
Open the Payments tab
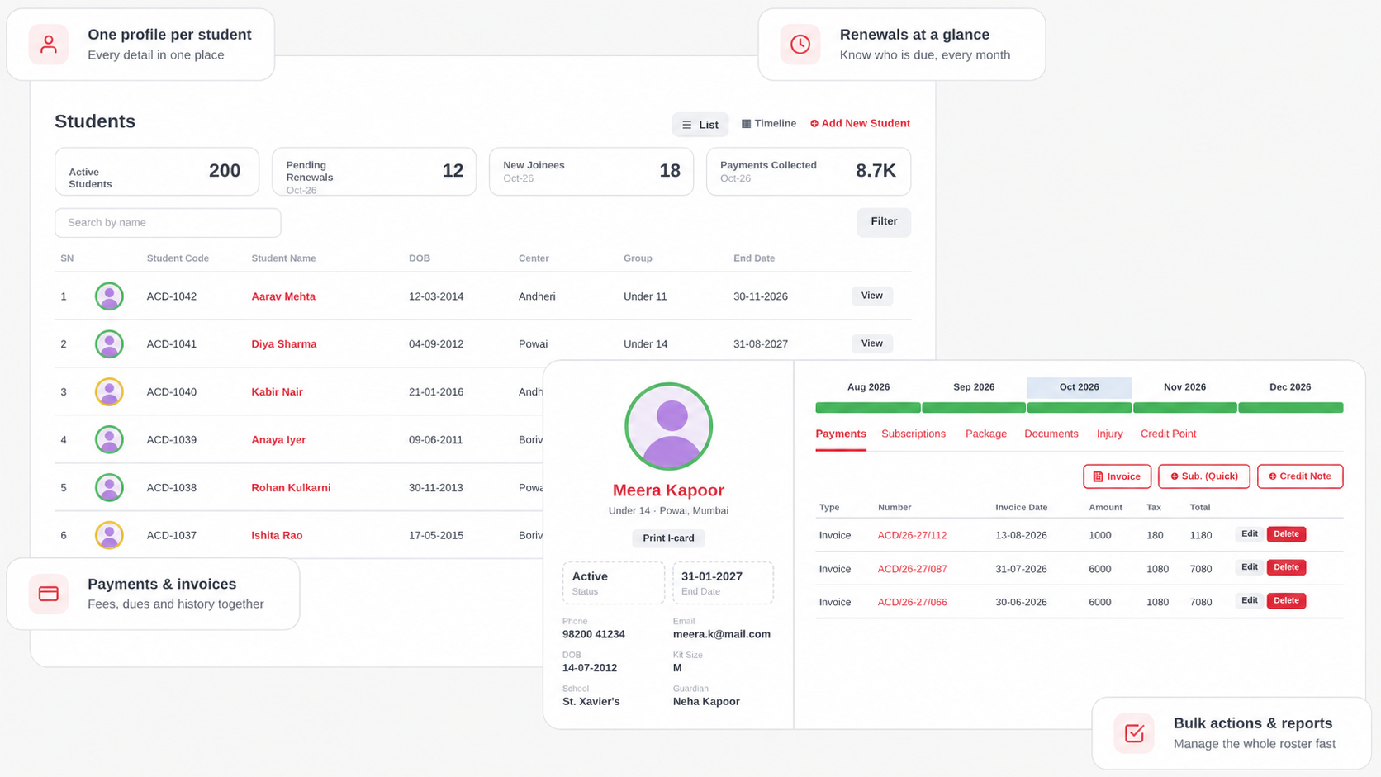pos(841,434)
